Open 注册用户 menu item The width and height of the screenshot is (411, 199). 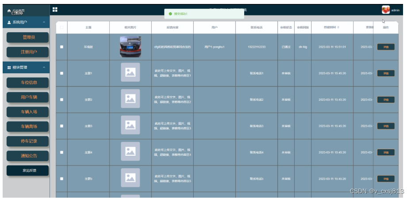point(27,52)
